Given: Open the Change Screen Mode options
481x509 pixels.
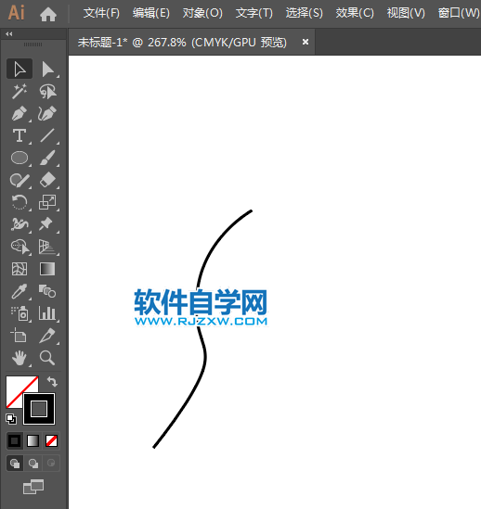Looking at the screenshot, I should (x=33, y=487).
